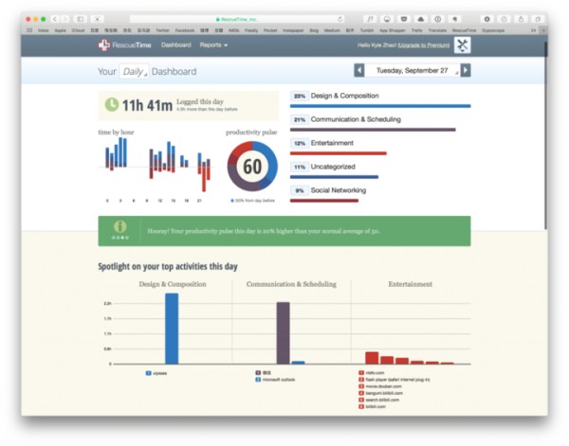The width and height of the screenshot is (569, 446).
Task: Expand the Daily period selector
Action: click(134, 71)
